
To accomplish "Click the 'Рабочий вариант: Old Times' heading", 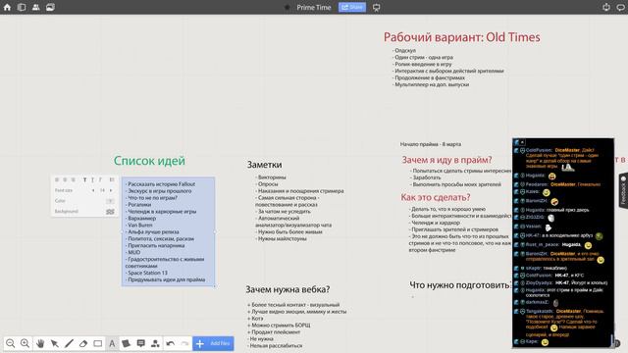I will point(462,37).
